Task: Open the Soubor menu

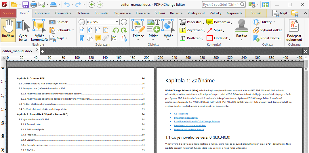Action: (x=8, y=13)
